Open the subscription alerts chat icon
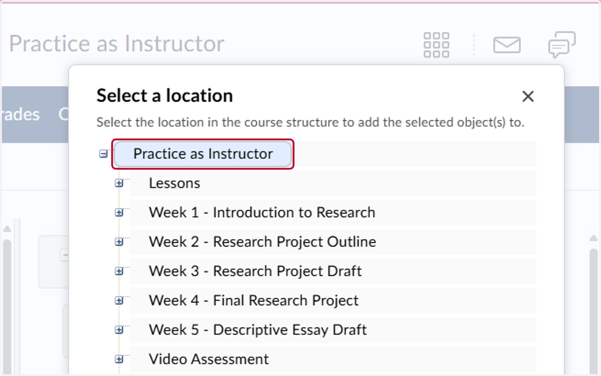The width and height of the screenshot is (601, 376). click(x=561, y=45)
